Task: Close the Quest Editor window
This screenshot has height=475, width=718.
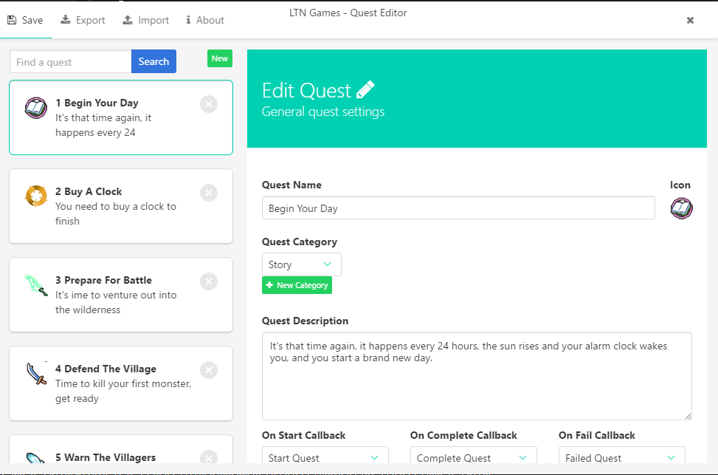Action: pyautogui.click(x=690, y=20)
